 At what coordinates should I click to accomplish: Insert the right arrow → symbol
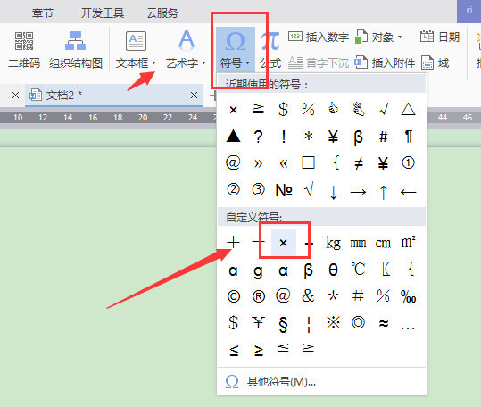click(x=359, y=192)
